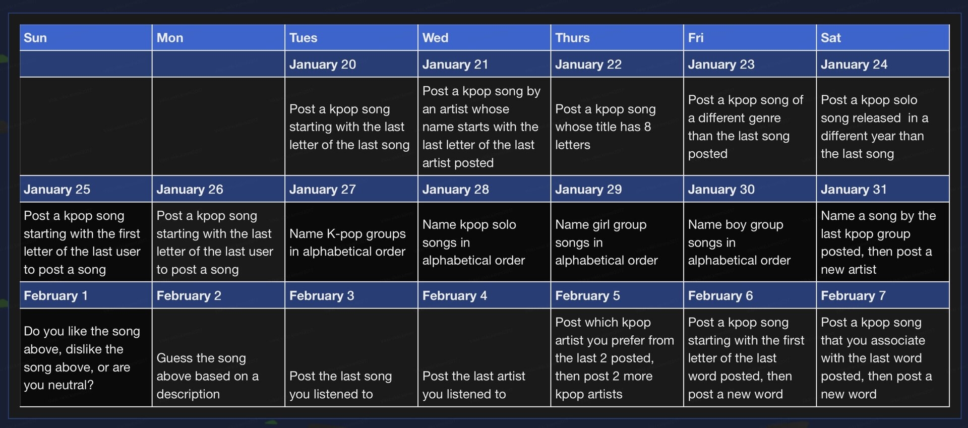Select the January 30 boy group songs cell
The image size is (968, 428).
[750, 242]
